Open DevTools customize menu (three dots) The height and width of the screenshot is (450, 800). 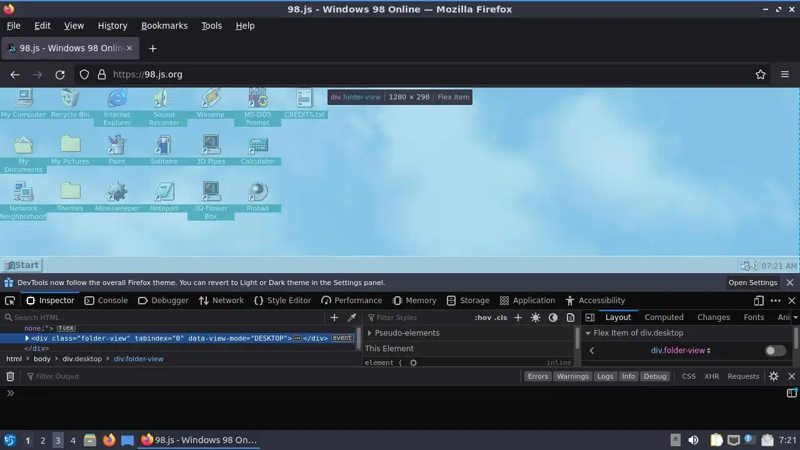pyautogui.click(x=776, y=301)
